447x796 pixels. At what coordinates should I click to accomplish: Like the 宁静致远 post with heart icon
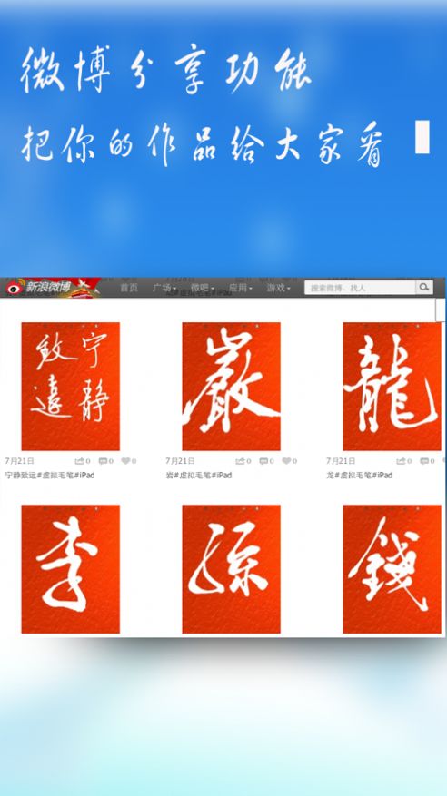pos(125,461)
